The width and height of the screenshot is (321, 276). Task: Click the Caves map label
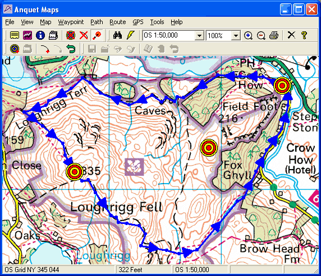coord(150,111)
